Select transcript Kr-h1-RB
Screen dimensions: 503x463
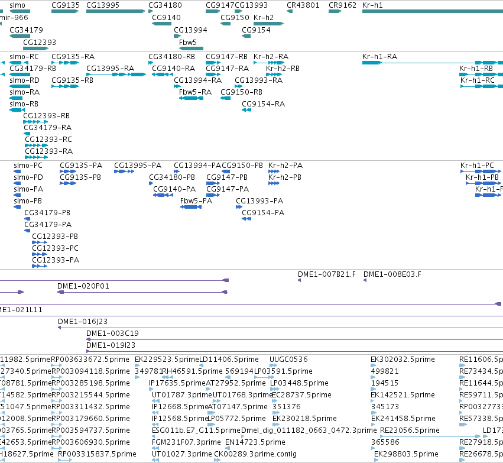pos(476,69)
